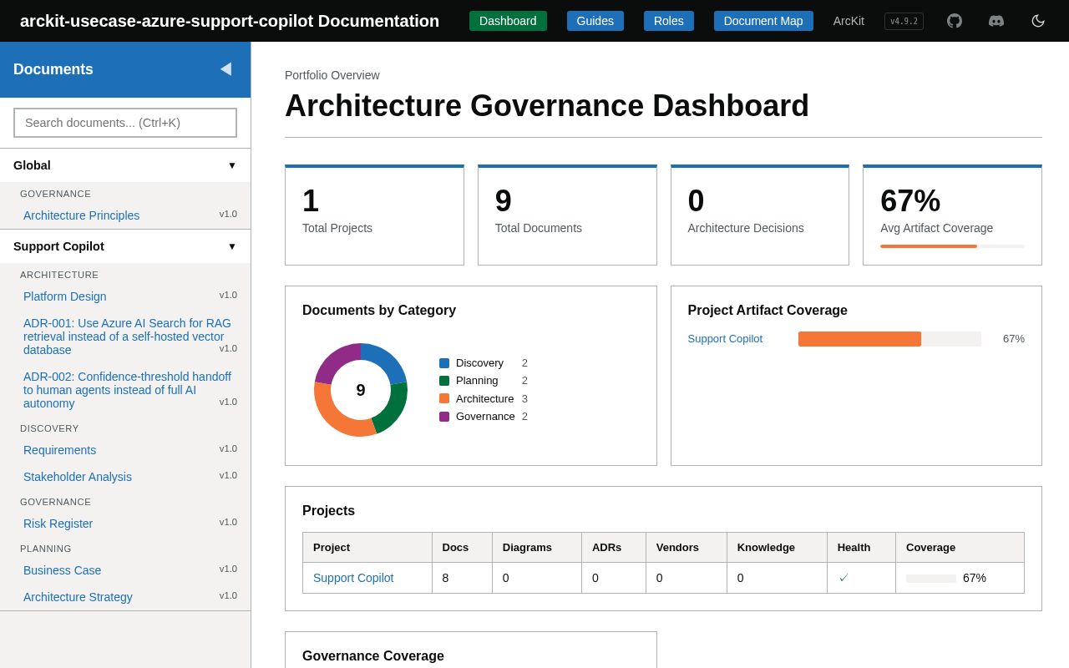Collapse the Global section
This screenshot has width=1069, height=668.
pos(125,165)
